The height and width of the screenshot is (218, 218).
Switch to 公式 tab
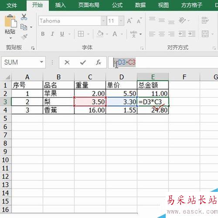click(x=117, y=5)
